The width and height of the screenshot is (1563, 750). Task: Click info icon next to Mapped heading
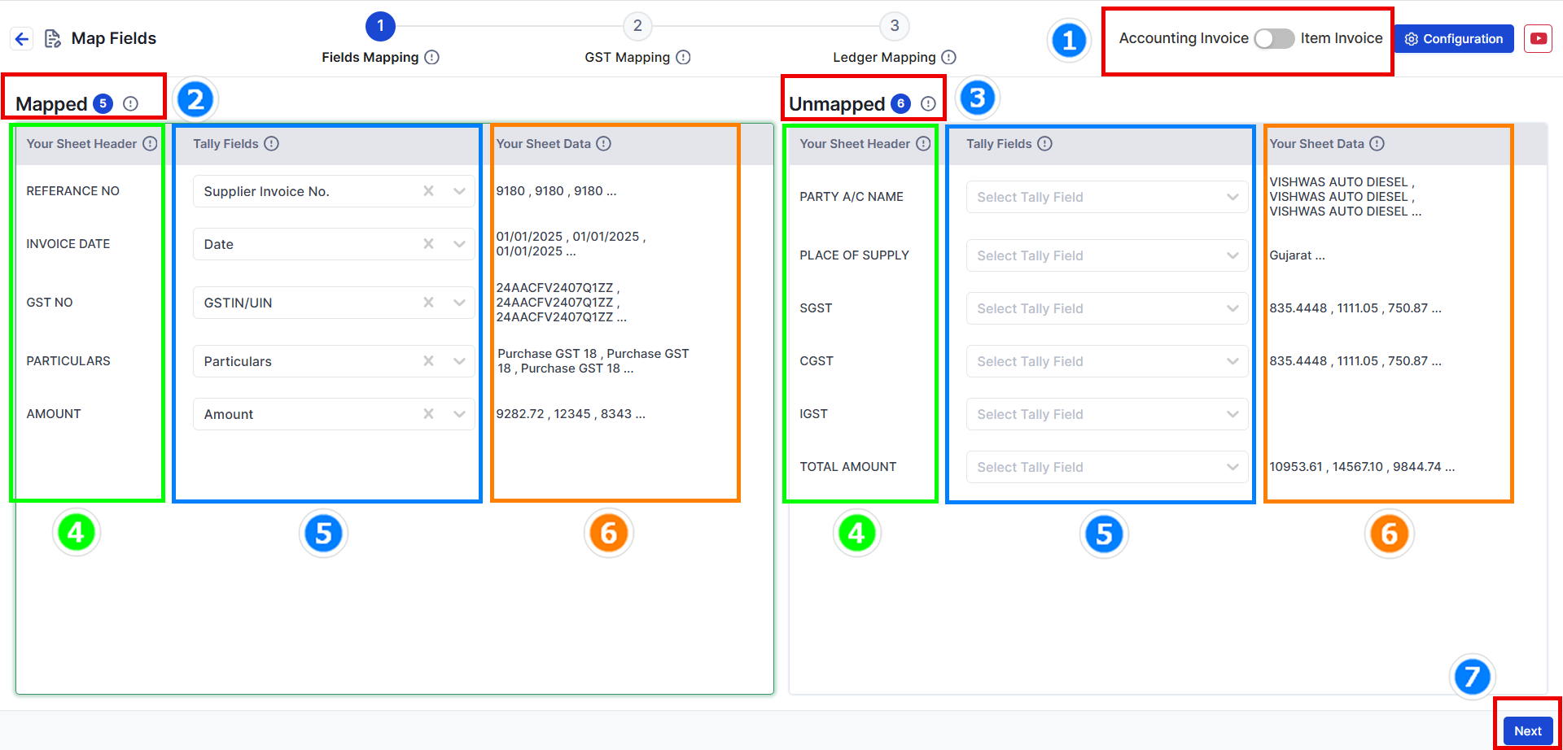coord(130,103)
